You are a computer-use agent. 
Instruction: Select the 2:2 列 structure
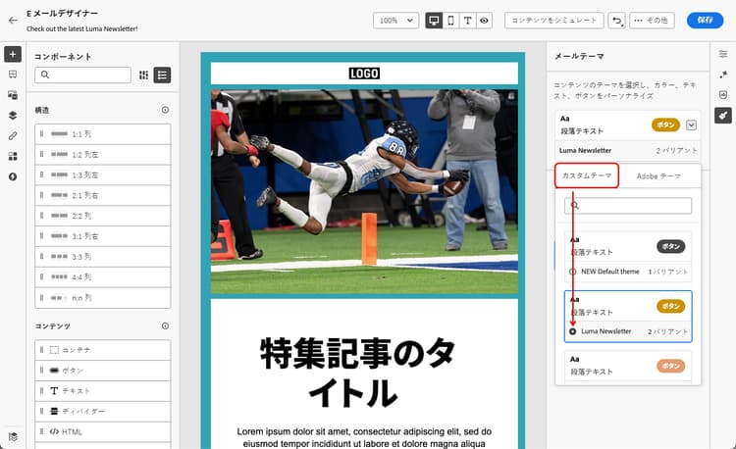(x=103, y=216)
